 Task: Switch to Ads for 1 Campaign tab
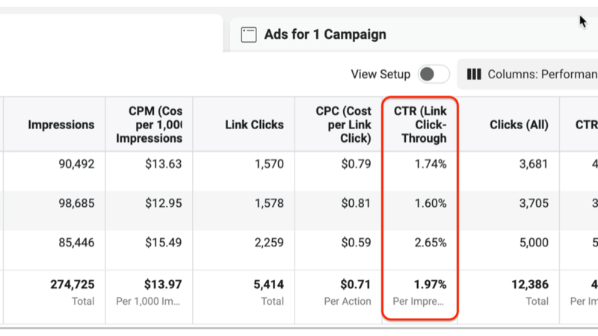pyautogui.click(x=325, y=34)
